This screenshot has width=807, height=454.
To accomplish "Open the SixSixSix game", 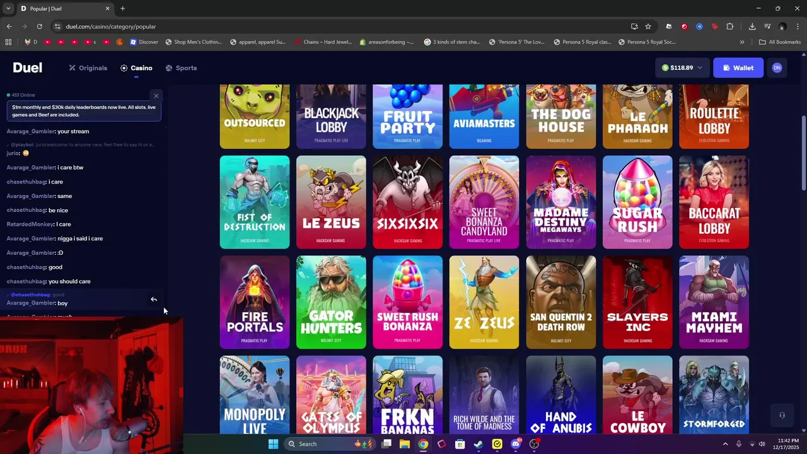I will point(408,202).
